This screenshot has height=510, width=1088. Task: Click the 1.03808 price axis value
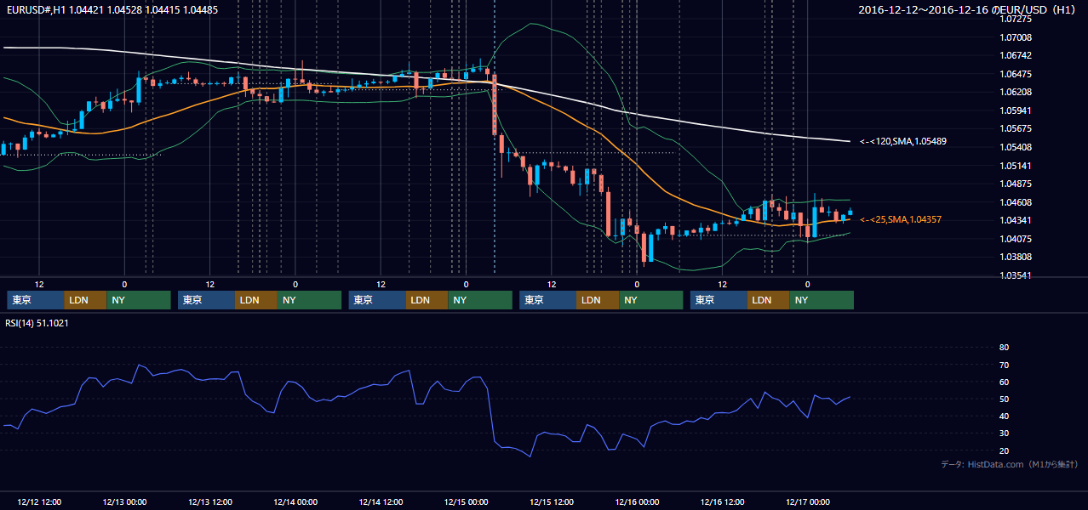click(x=1016, y=257)
